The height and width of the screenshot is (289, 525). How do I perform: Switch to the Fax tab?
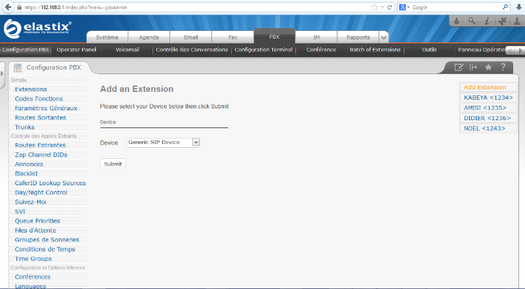[233, 37]
